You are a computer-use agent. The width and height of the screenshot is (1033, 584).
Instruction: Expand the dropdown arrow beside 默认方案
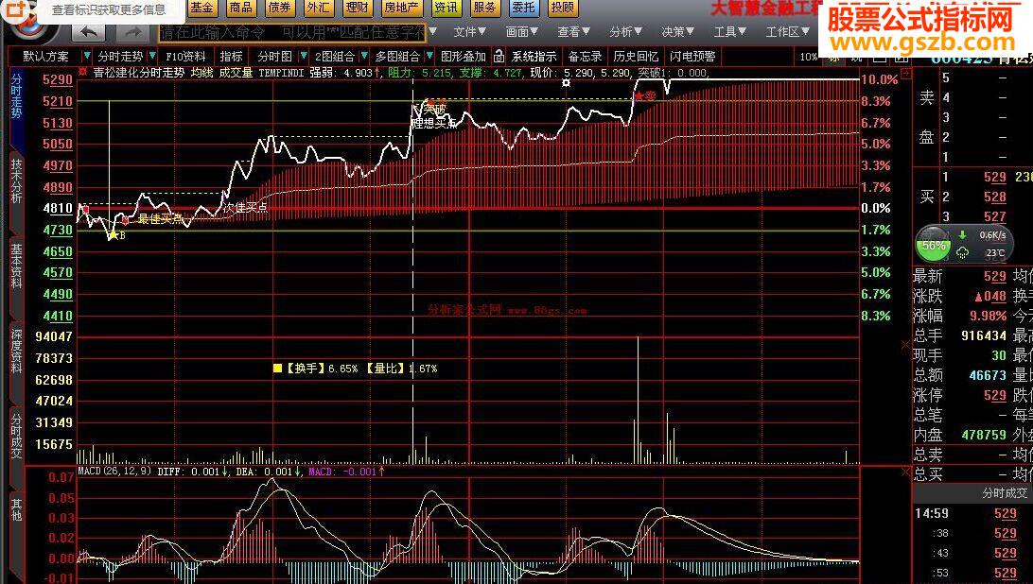pos(86,56)
